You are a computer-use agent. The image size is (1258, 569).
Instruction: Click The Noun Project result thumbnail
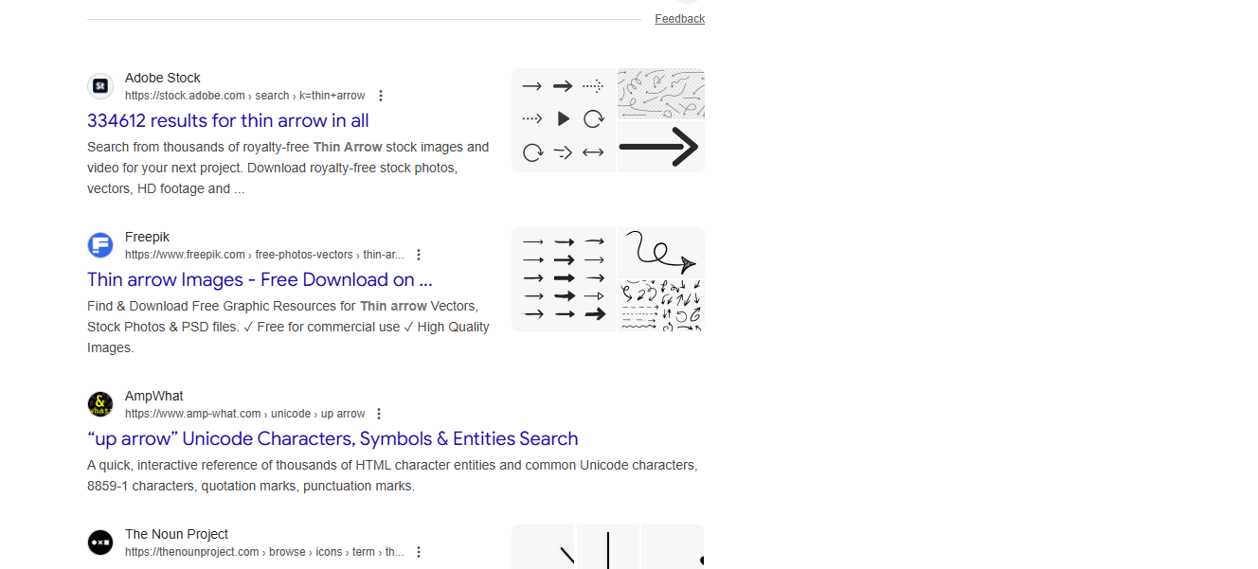tap(607, 547)
